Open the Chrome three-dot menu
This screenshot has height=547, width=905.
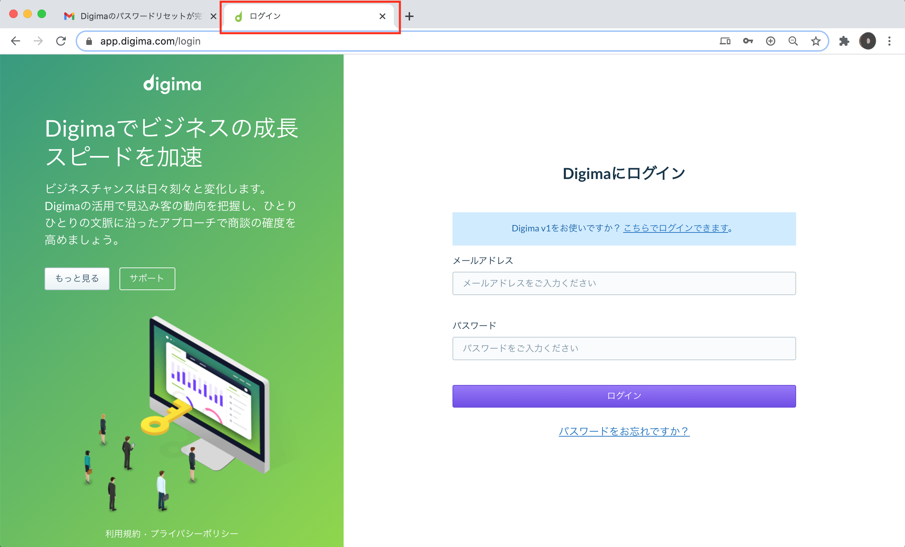[x=889, y=41]
